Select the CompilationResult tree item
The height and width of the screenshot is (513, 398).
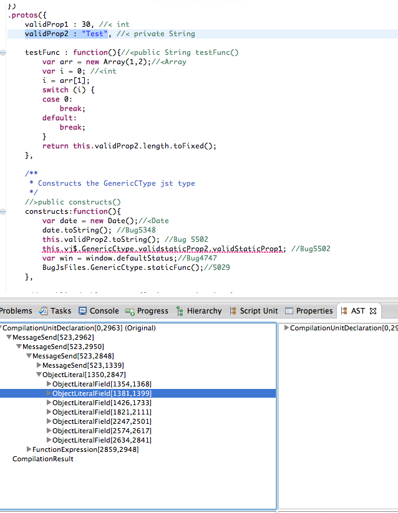click(x=42, y=459)
